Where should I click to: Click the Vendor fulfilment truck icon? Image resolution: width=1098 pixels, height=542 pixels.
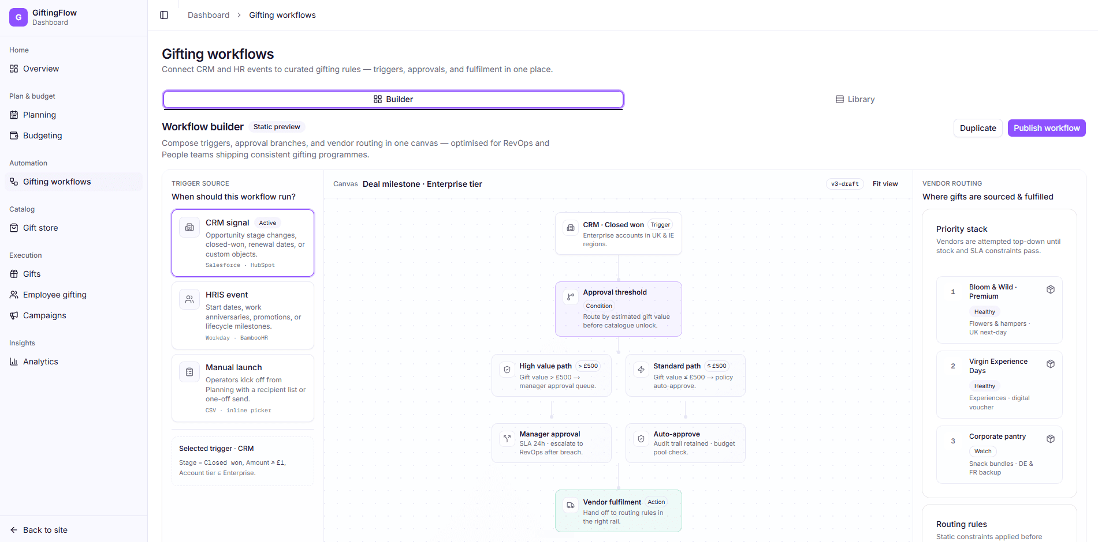(571, 505)
